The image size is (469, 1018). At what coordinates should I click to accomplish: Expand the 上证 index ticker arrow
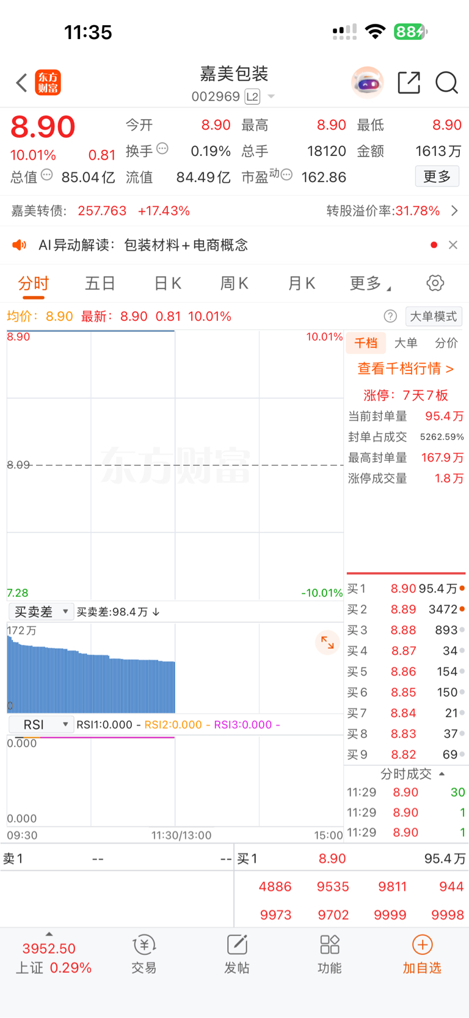pos(49,934)
